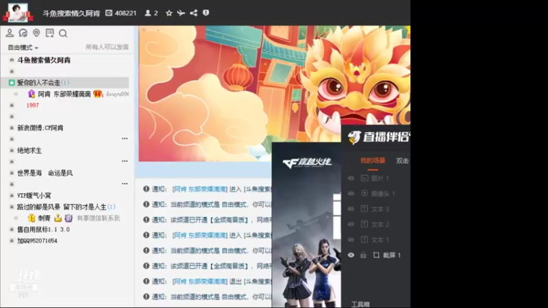Open the ellipsis menu below 新浪微博:CF阿肯
Image resolution: width=548 pixels, height=308 pixels.
click(x=125, y=139)
